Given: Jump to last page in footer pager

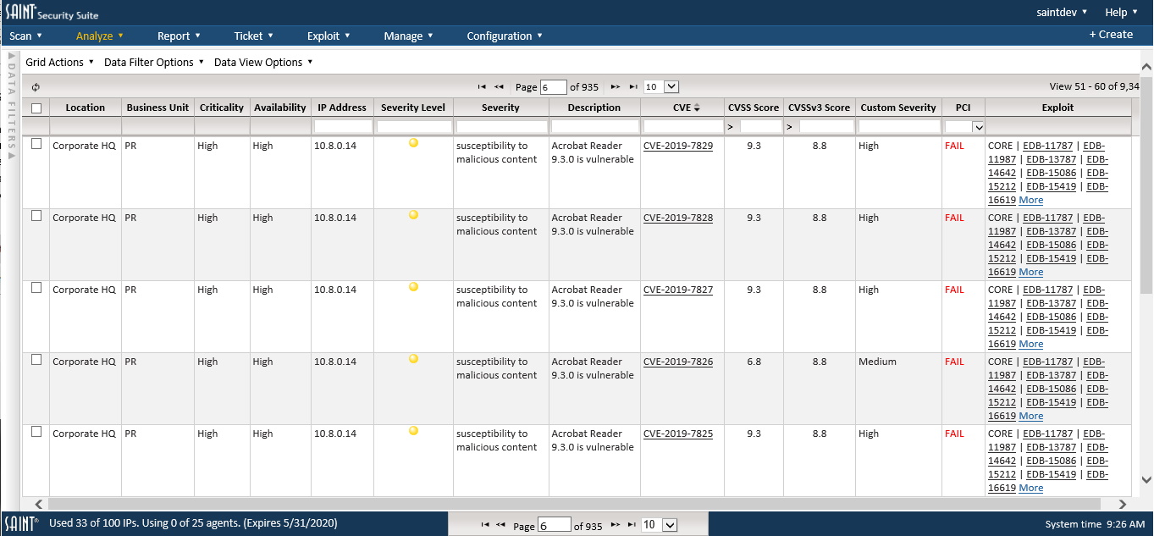Looking at the screenshot, I should [x=632, y=525].
